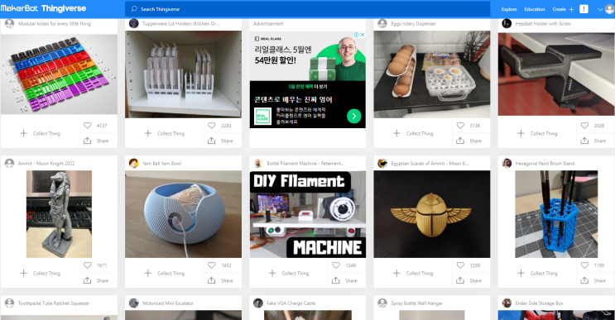Like Ammit - Moon Knight 2022

pyautogui.click(x=87, y=265)
